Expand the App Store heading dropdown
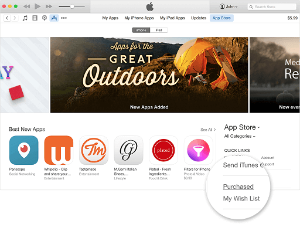Screen dimensions: 300x234 coord(242,127)
